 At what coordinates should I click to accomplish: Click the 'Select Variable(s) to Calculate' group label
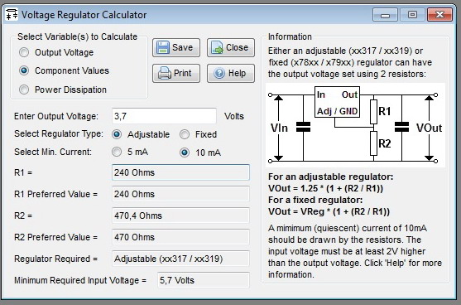(x=77, y=36)
